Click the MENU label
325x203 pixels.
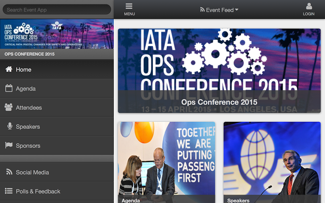coord(129,14)
